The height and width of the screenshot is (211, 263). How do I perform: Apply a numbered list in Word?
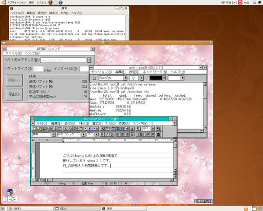[x=138, y=135]
